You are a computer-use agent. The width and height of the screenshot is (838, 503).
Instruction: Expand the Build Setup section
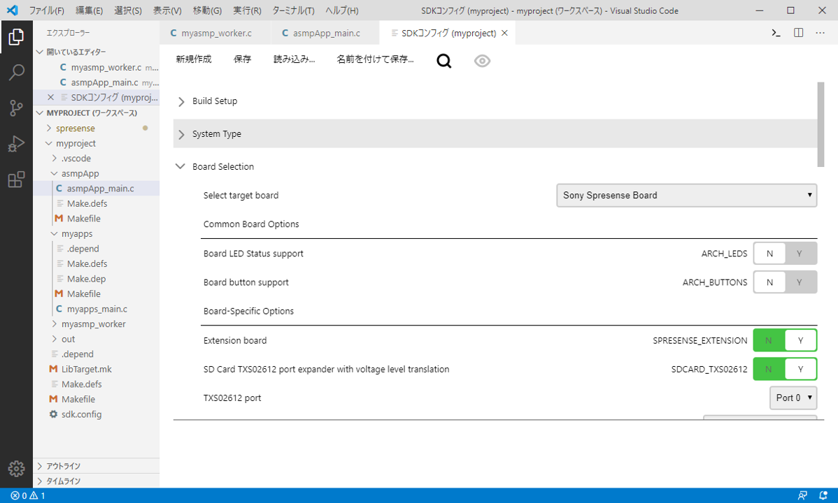(x=181, y=101)
